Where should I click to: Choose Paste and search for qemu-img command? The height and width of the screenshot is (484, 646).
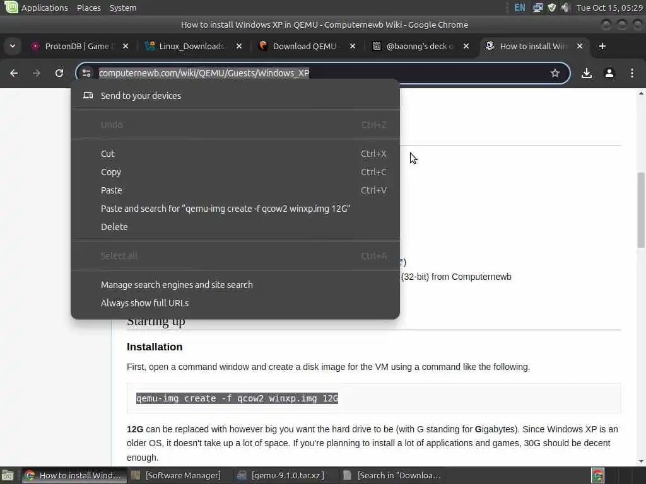[x=235, y=209]
